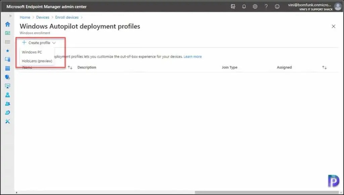Select the Users icon in the sidebar

pos(7,95)
